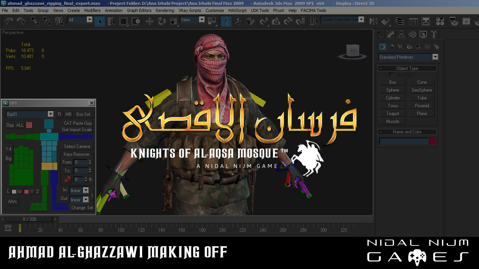Click the Undo arrow in the main toolbar
This screenshot has height=269, width=479.
[x=9, y=21]
